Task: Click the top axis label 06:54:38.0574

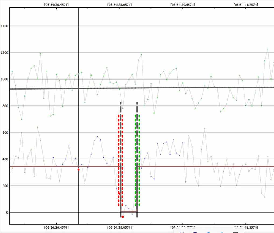Action: tap(119, 5)
